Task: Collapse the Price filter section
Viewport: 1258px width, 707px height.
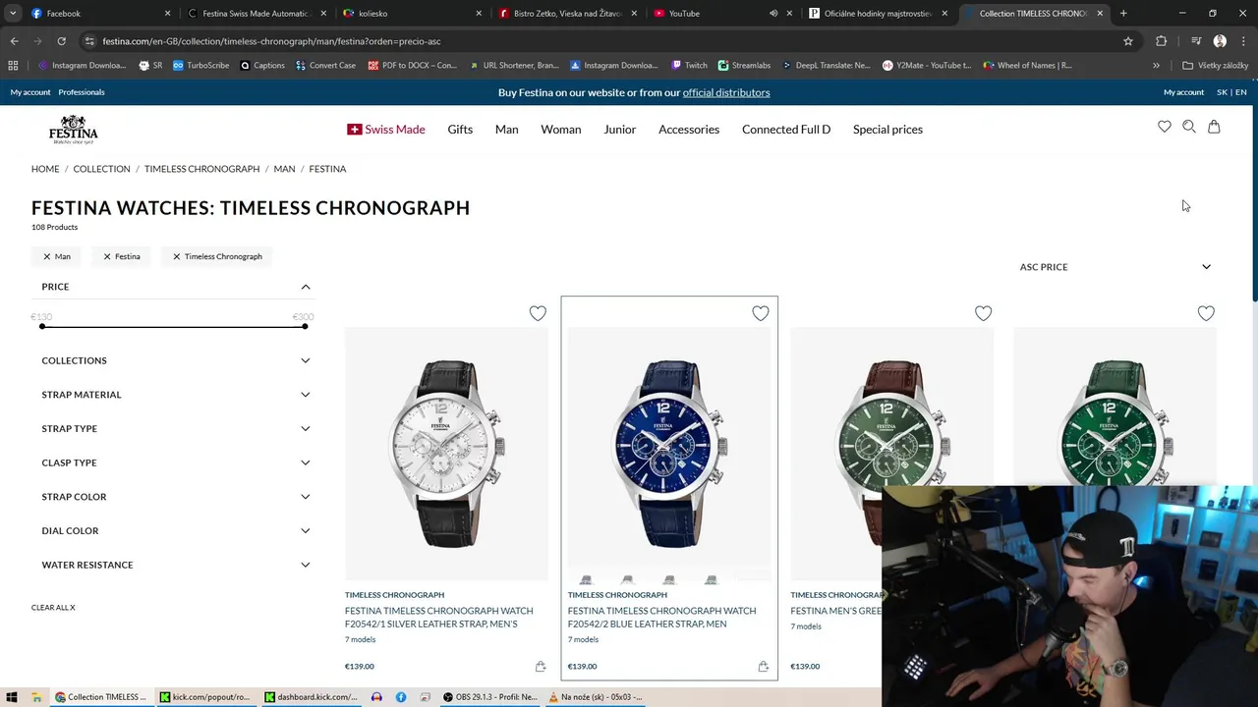Action: [306, 287]
